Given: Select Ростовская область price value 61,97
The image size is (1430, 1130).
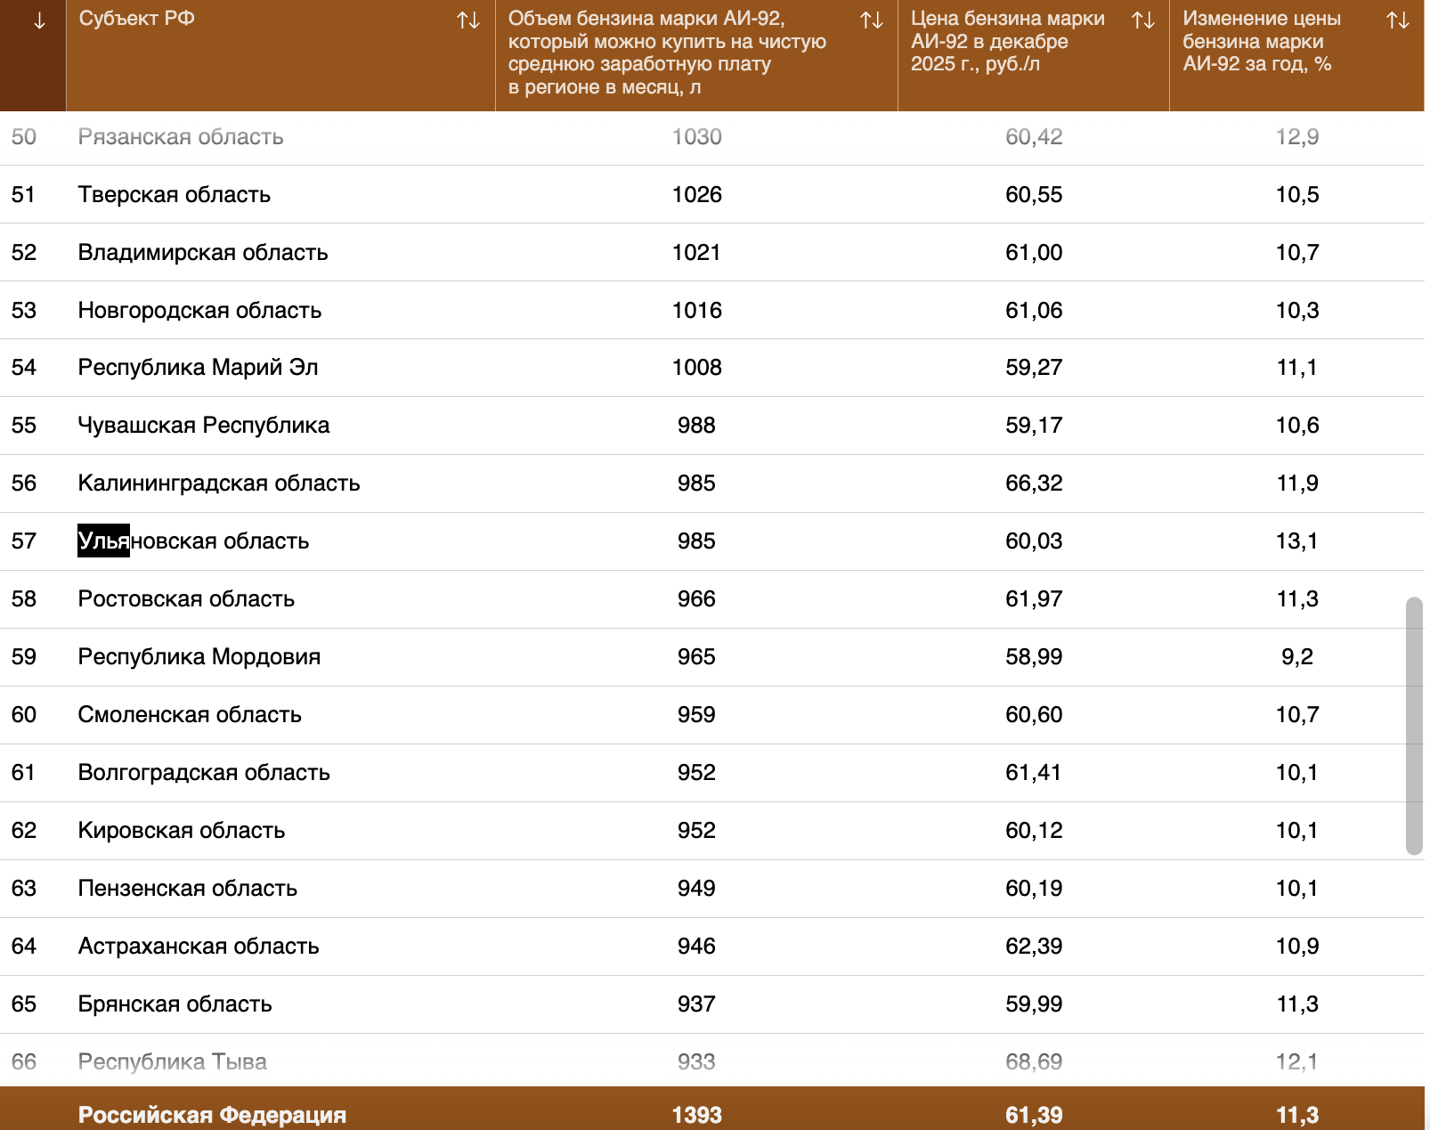Looking at the screenshot, I should click(x=1033, y=599).
